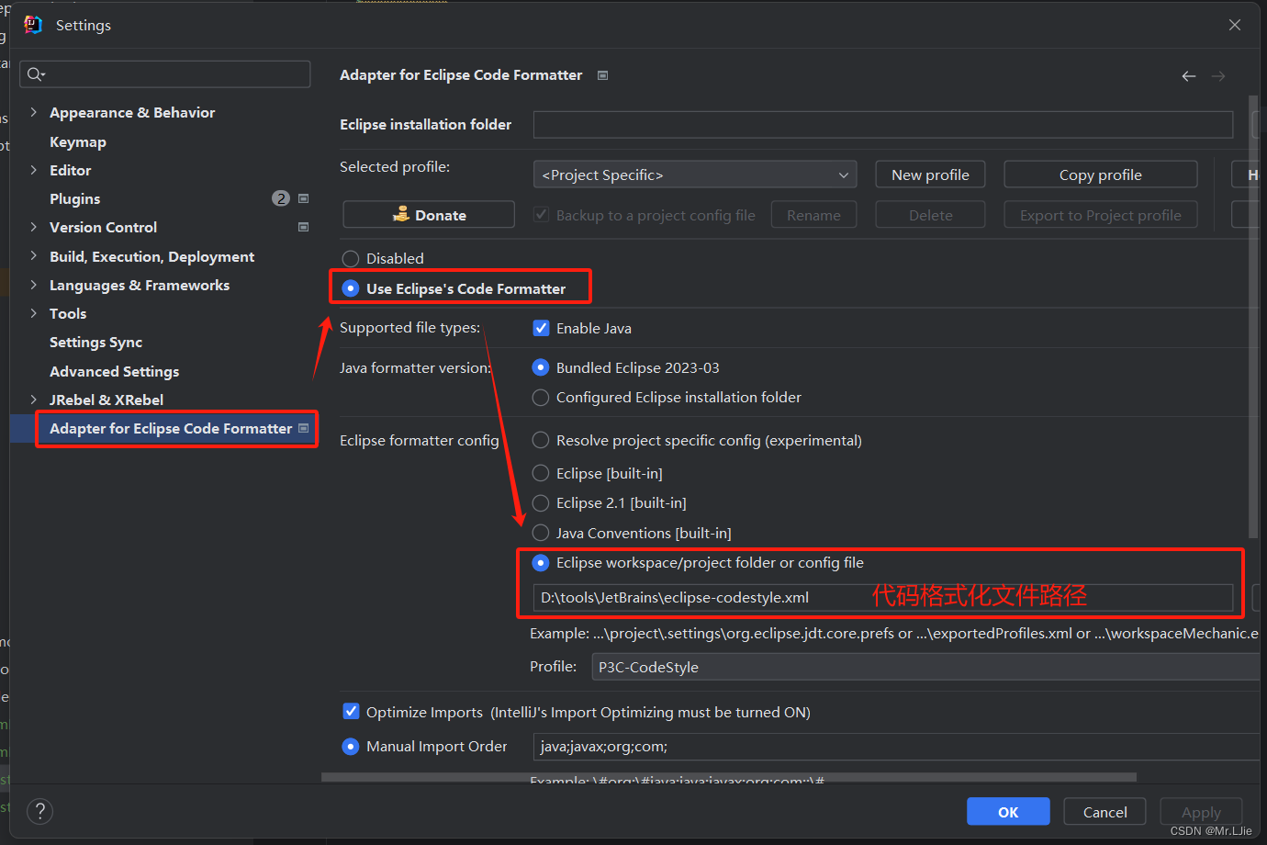Go forward with the right arrow
This screenshot has width=1267, height=845.
tap(1218, 76)
